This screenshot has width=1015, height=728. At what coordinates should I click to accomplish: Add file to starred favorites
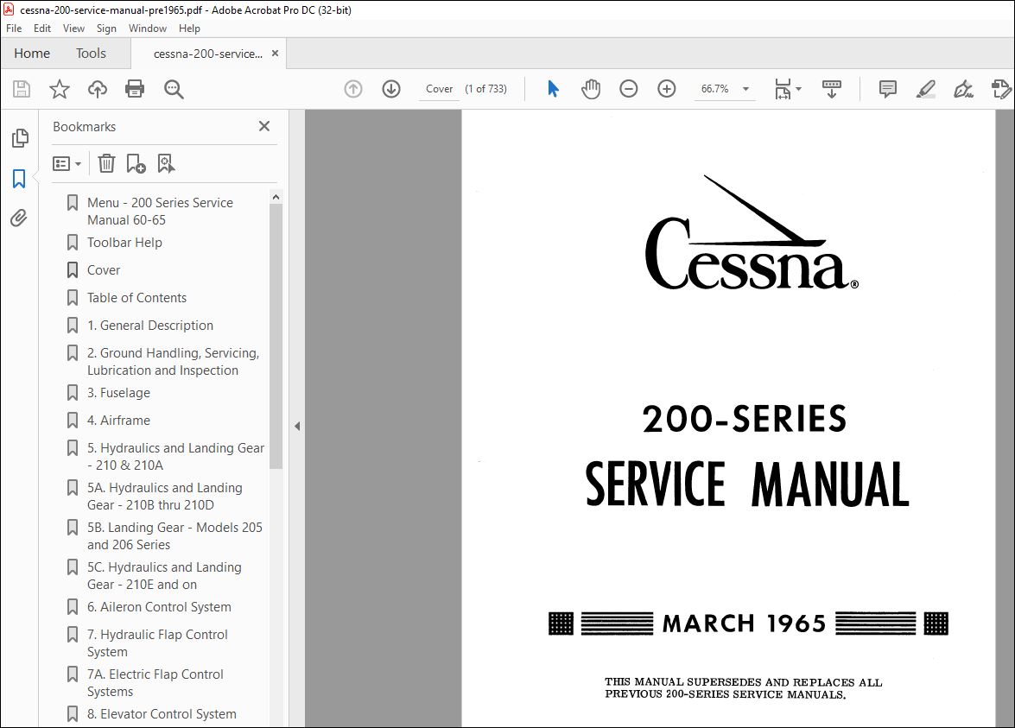[x=60, y=89]
